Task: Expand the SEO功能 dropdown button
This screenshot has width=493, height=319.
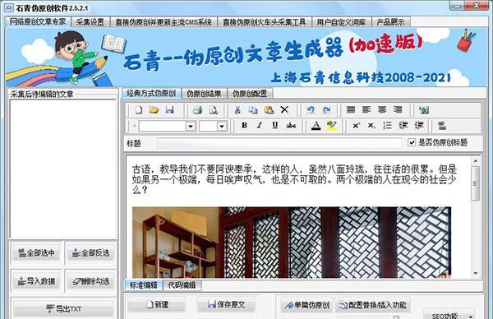Action: [449, 315]
